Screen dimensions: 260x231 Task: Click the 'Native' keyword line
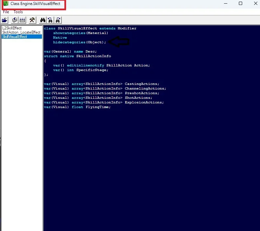60,37
